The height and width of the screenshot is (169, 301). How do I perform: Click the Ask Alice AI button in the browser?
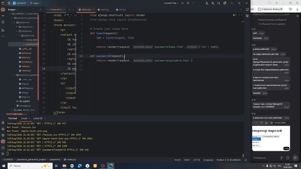pos(270,9)
